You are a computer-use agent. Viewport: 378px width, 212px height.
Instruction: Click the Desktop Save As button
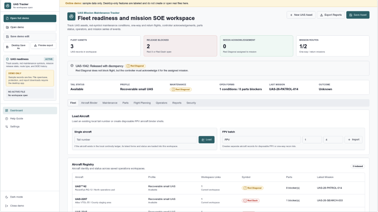[x=16, y=47]
